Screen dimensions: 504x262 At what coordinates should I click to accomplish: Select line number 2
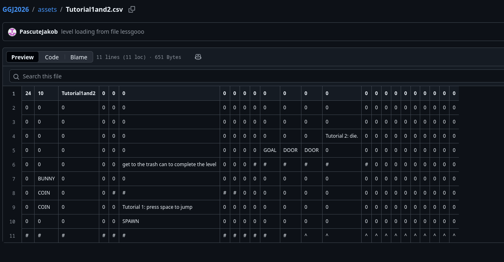[13, 108]
